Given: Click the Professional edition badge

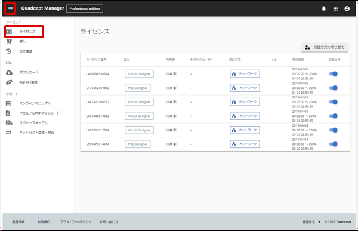Looking at the screenshot, I should click(85, 9).
